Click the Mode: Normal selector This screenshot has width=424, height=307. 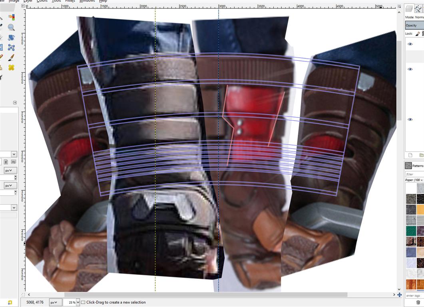tap(414, 17)
